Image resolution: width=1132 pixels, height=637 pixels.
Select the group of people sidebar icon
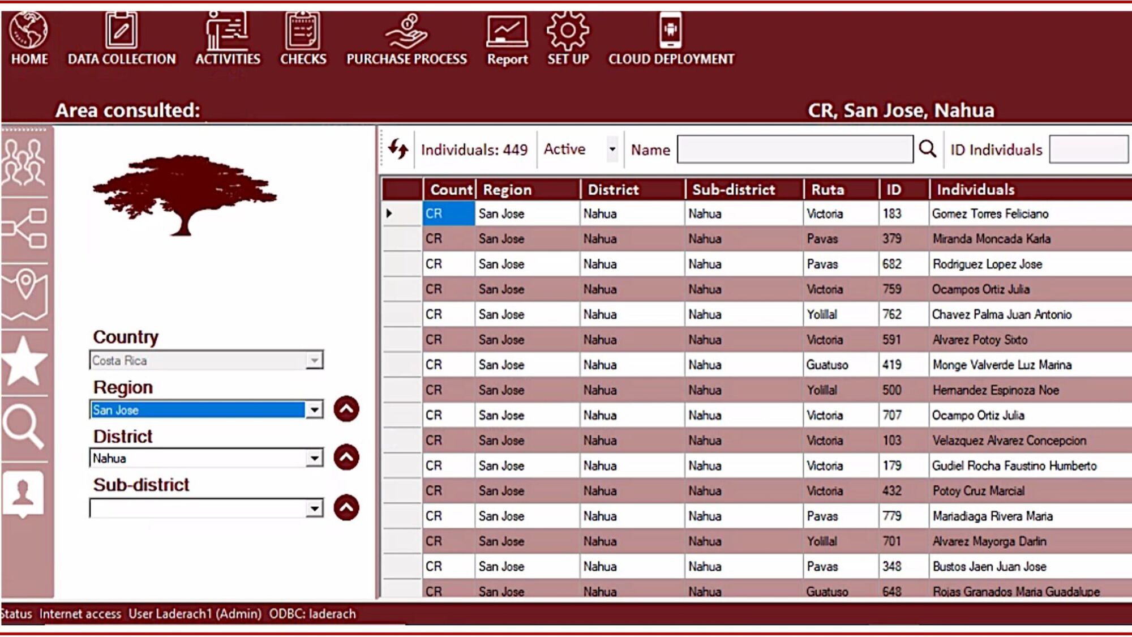click(x=24, y=163)
